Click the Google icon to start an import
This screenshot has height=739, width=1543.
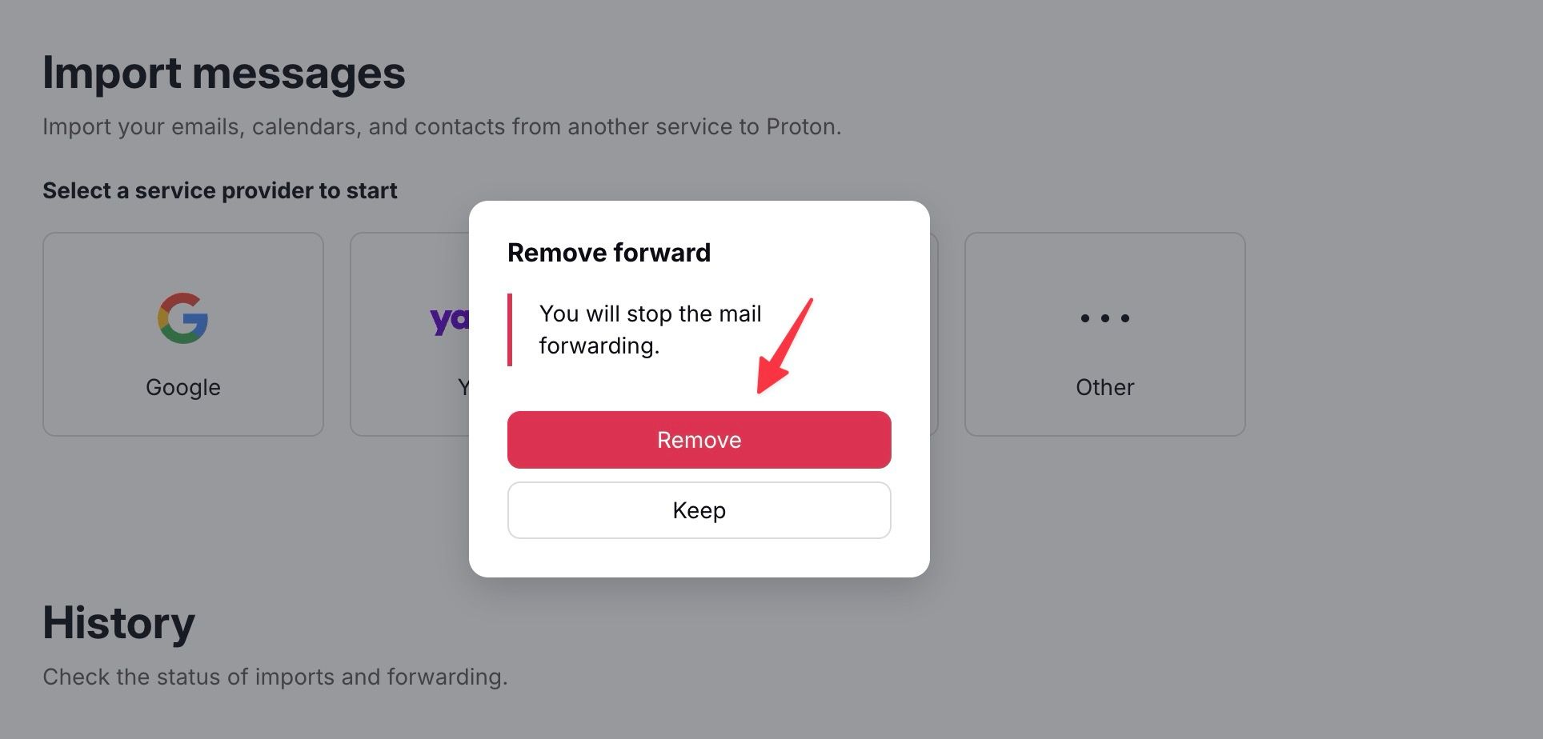[182, 318]
